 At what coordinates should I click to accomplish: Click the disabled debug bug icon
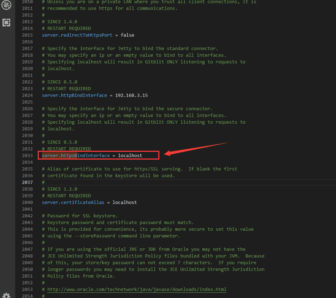pyautogui.click(x=6, y=5)
